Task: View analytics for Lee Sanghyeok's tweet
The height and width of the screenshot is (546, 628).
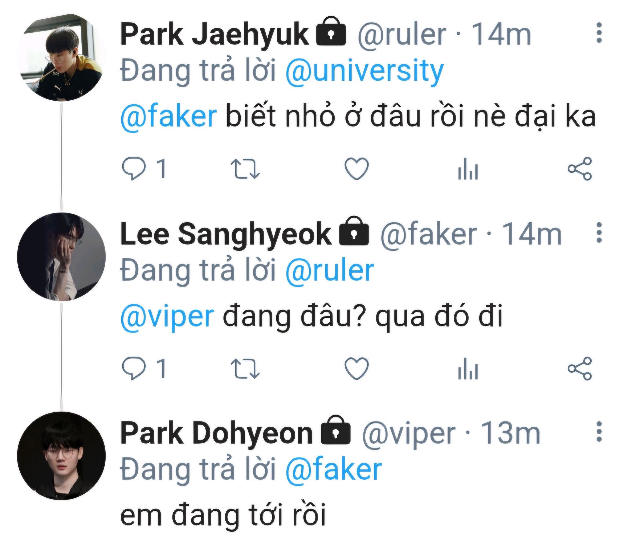Action: click(468, 368)
